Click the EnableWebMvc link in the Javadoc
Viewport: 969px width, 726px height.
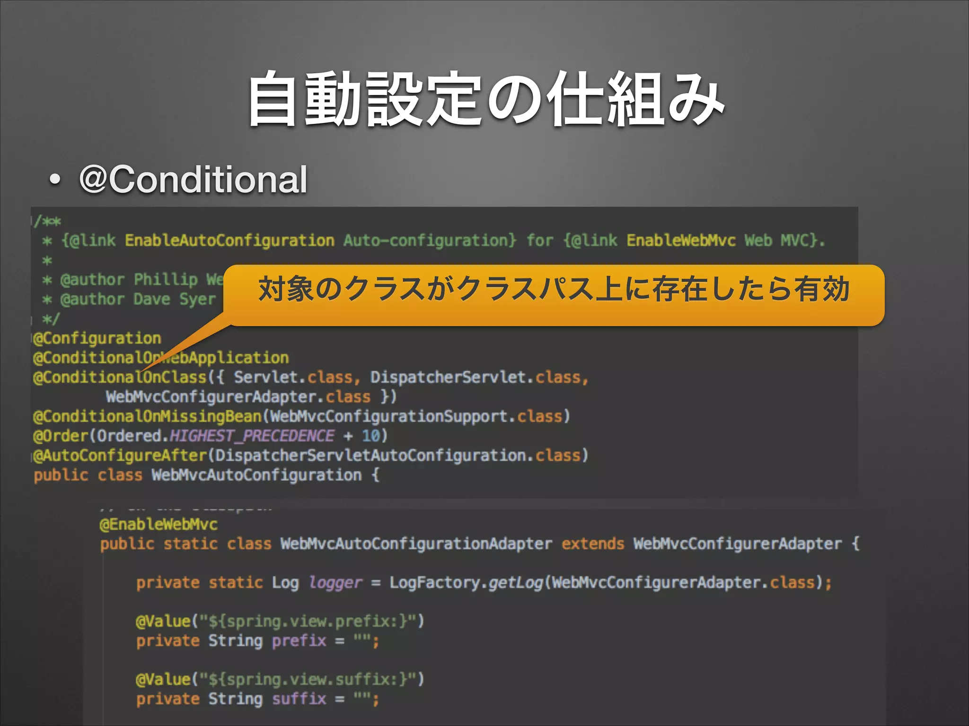point(681,241)
